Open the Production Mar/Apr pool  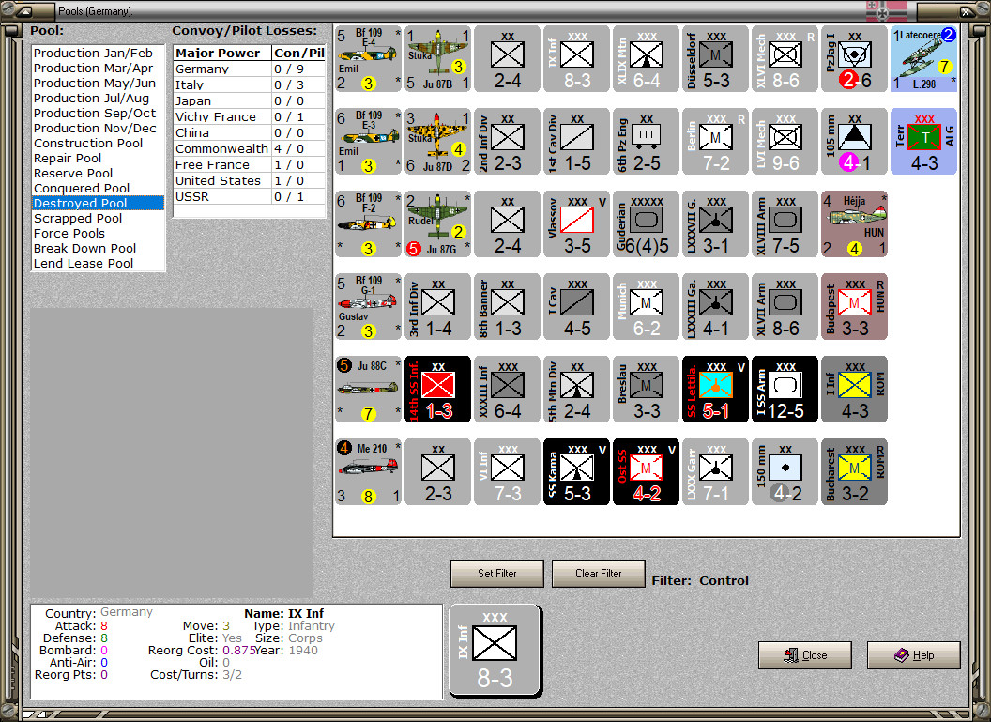point(98,68)
